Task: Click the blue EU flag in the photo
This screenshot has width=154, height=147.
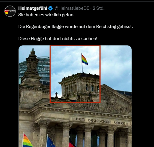Action: 50,141
